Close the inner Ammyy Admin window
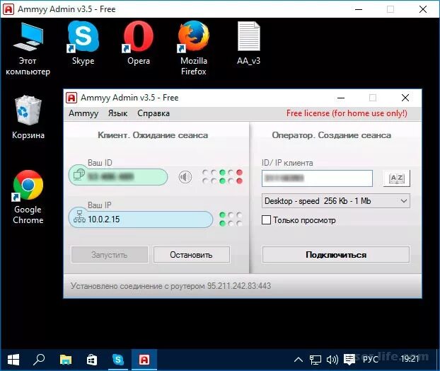 pyautogui.click(x=405, y=98)
